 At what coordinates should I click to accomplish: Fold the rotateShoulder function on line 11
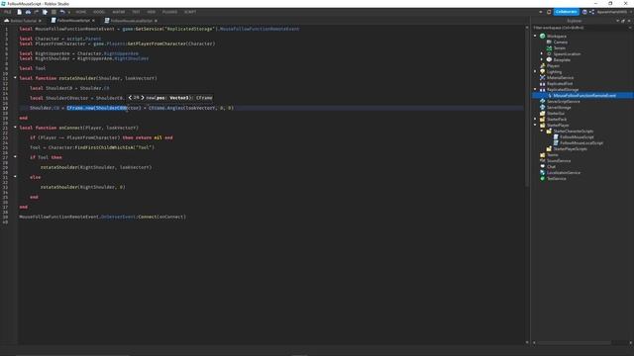click(x=16, y=78)
